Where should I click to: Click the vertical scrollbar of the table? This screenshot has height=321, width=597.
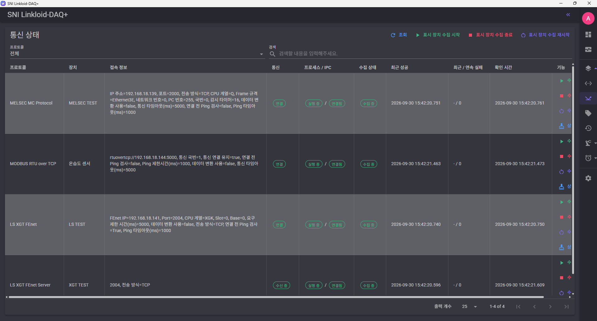tap(573, 170)
